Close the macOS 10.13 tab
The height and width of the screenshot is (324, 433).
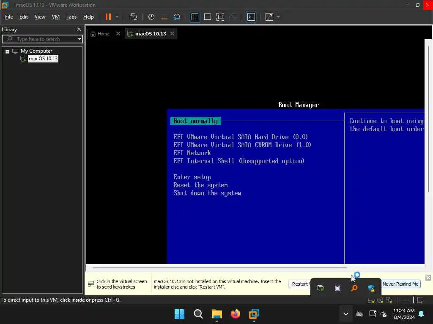tap(173, 34)
